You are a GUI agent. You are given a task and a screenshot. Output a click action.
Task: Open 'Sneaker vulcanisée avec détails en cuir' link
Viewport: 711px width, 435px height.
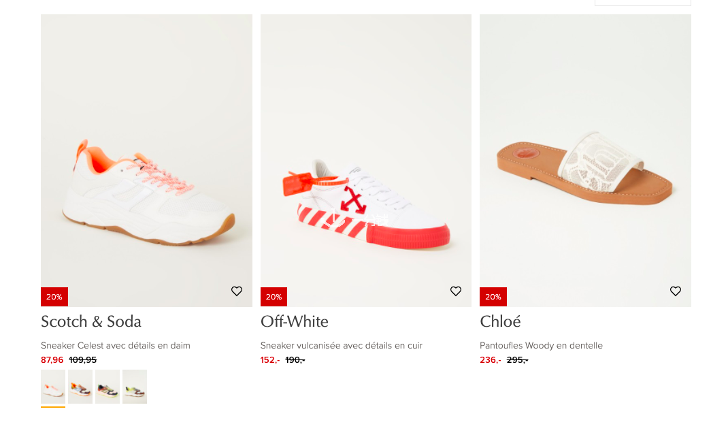tap(342, 346)
